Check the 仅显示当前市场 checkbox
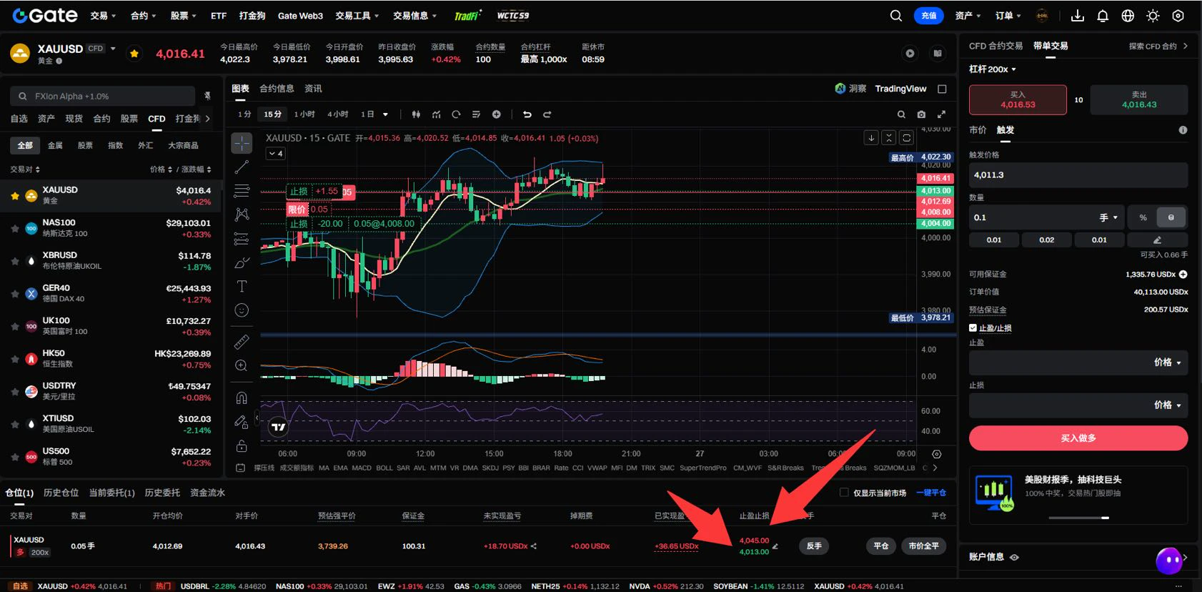 pyautogui.click(x=844, y=493)
